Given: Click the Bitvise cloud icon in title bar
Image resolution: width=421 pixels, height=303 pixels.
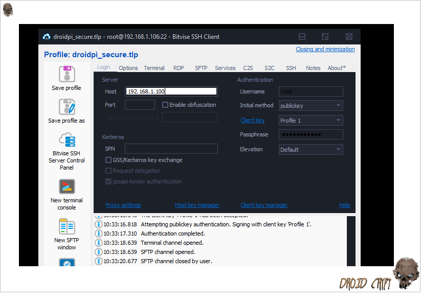Looking at the screenshot, I should pyautogui.click(x=47, y=37).
